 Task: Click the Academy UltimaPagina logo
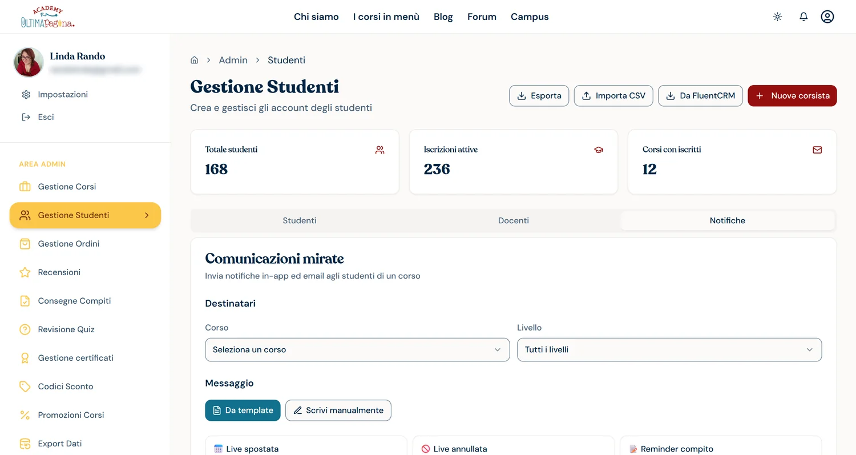[x=48, y=17]
